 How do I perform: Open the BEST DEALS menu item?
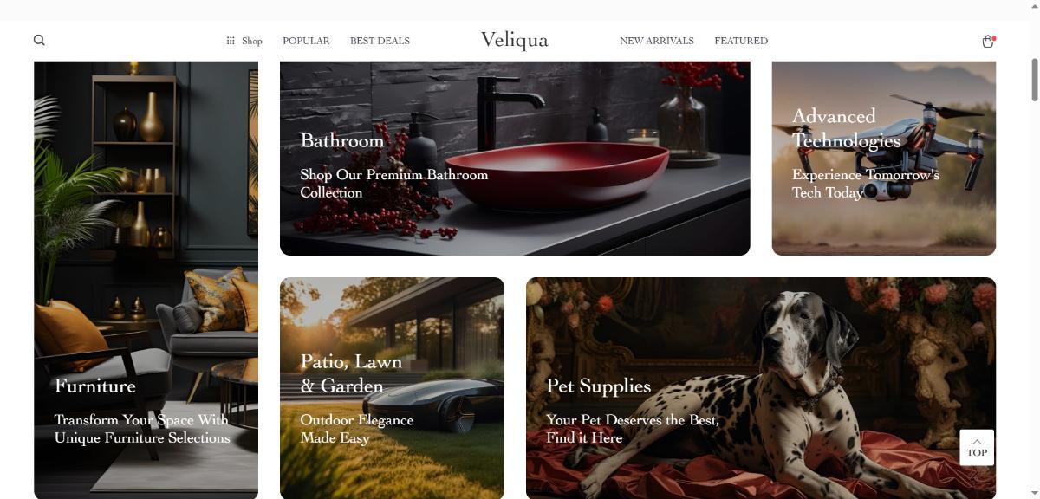pyautogui.click(x=380, y=41)
